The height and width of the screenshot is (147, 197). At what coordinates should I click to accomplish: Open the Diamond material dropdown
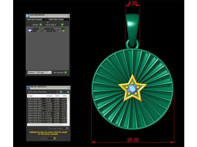point(39,72)
